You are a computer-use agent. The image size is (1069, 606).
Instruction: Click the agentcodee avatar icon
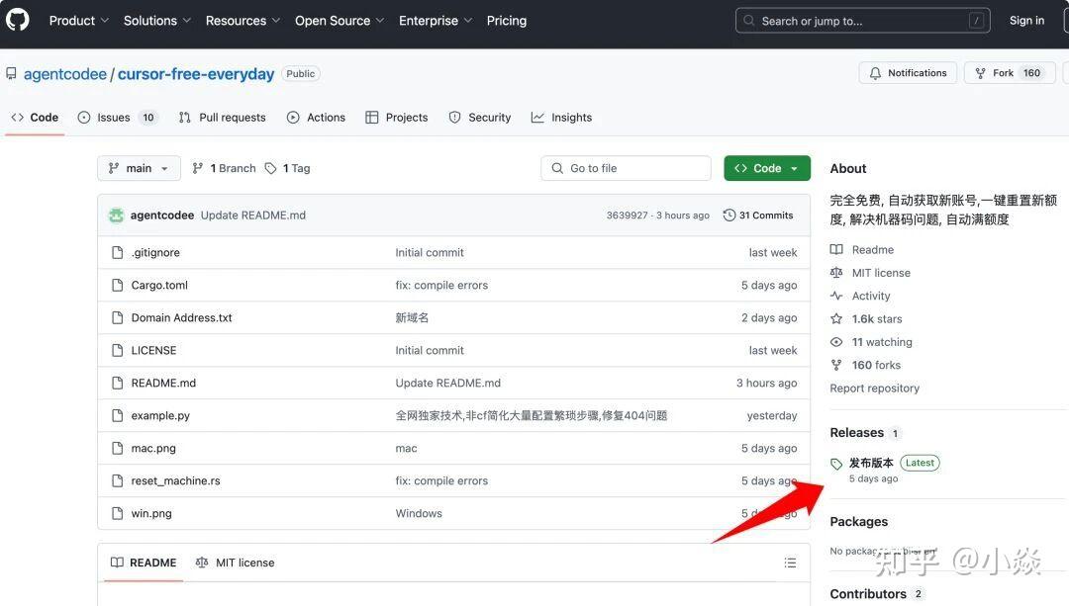pos(116,216)
